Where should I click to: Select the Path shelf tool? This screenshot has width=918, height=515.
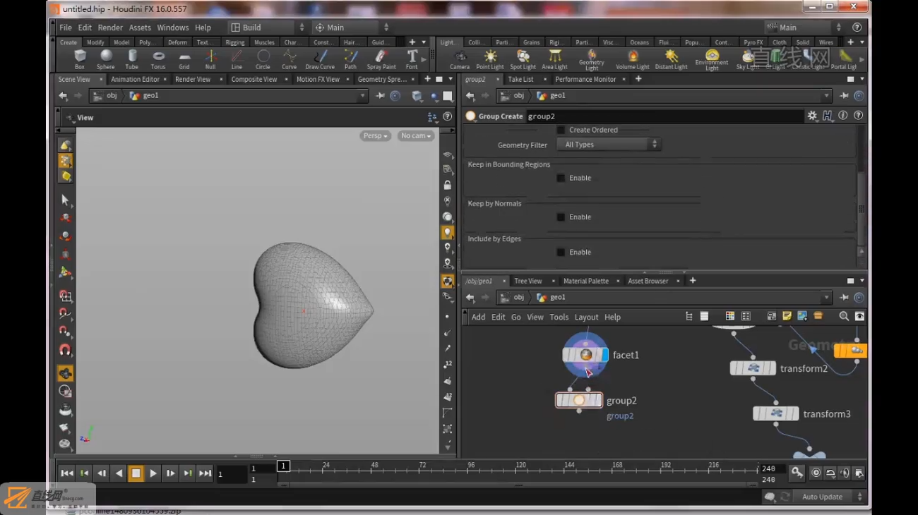click(350, 59)
